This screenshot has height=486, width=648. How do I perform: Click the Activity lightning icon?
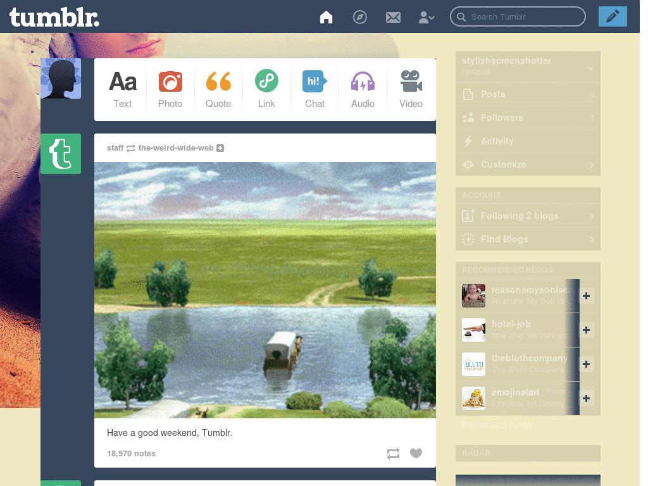point(468,141)
